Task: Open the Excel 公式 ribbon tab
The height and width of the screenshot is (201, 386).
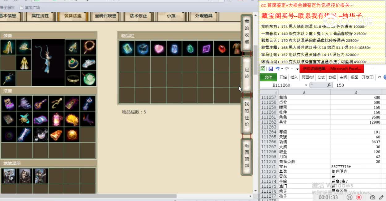Action: (x=321, y=77)
